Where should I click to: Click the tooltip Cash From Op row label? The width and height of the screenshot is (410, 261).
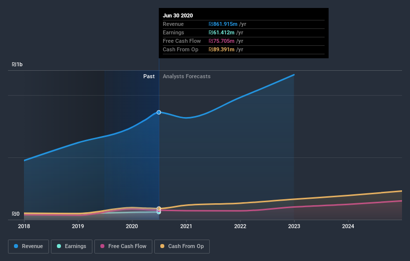[180, 49]
